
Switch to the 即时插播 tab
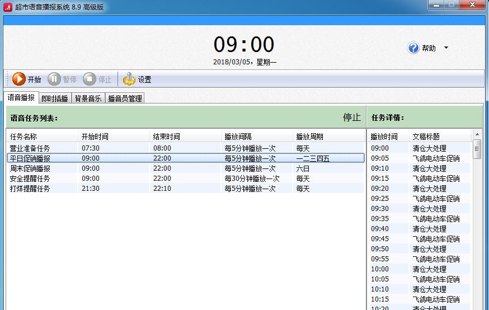(x=55, y=98)
